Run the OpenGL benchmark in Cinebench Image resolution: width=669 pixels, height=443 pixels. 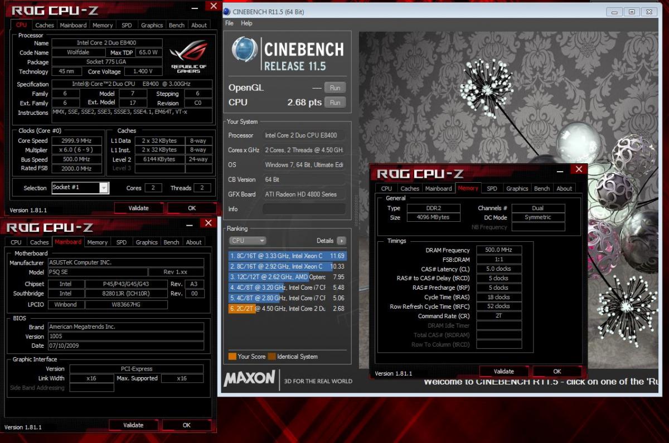pos(335,88)
